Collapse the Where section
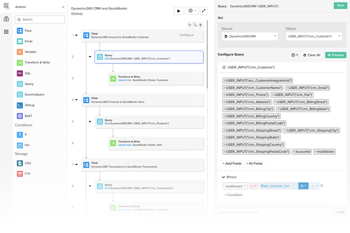 point(224,177)
